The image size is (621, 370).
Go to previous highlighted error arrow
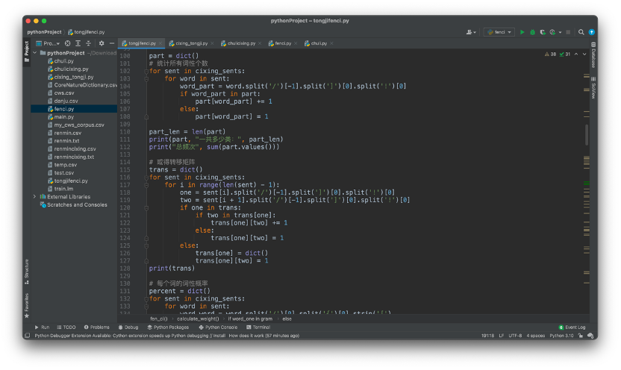576,54
